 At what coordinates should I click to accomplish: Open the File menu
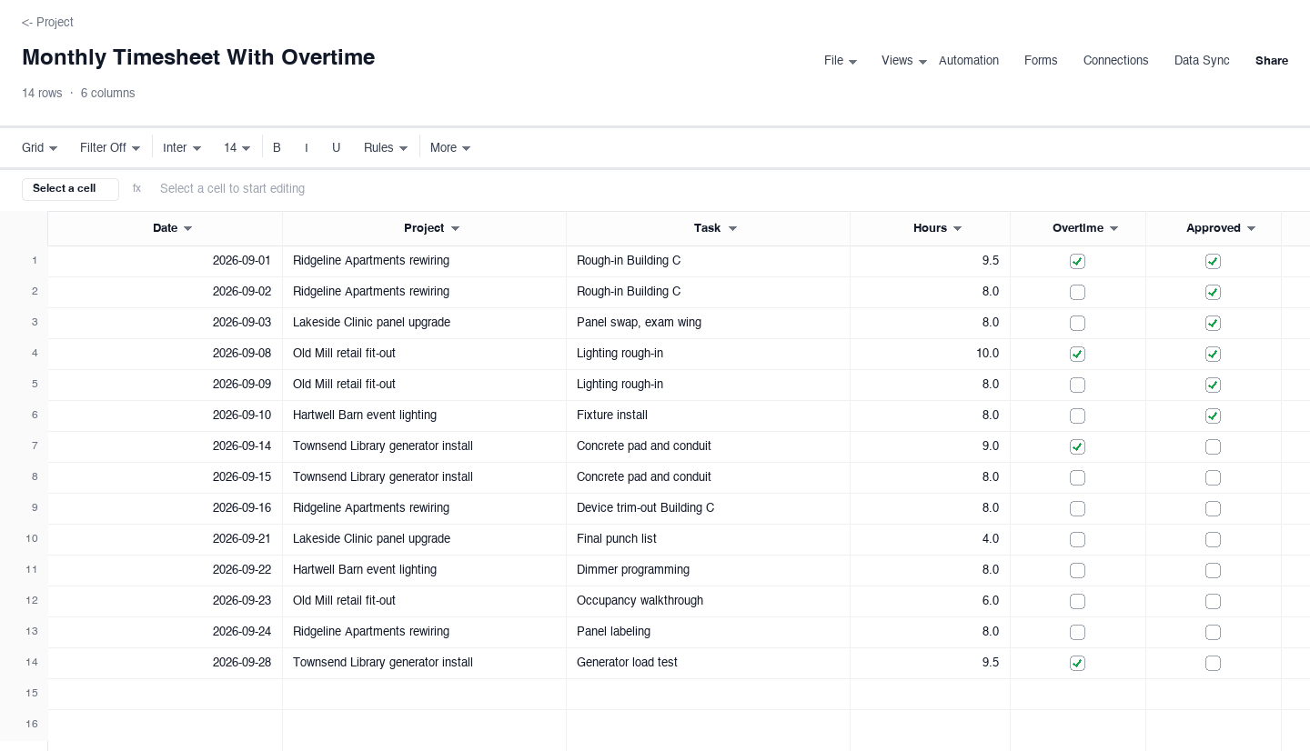tap(841, 61)
